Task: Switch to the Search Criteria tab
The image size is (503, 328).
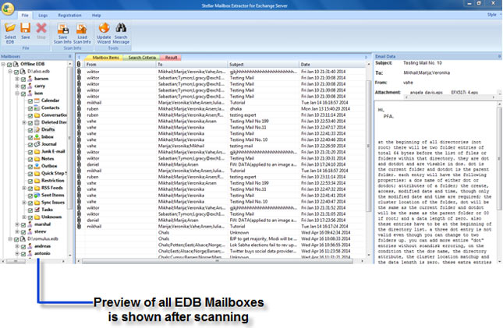Action: coord(142,58)
